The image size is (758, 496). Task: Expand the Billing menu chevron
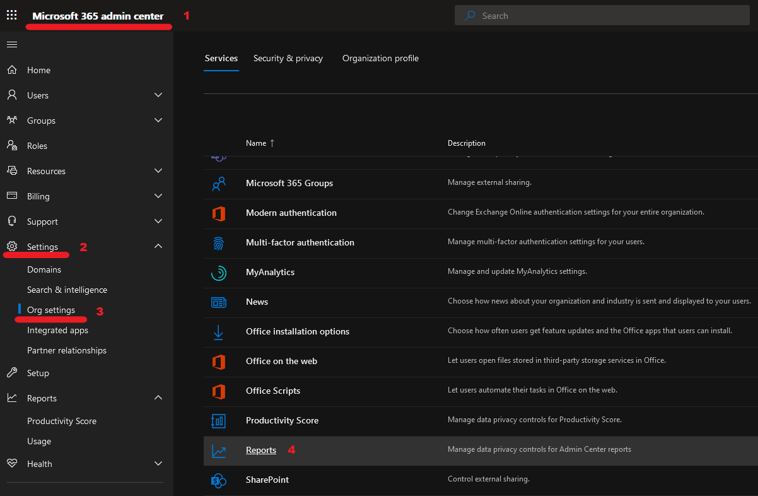158,196
